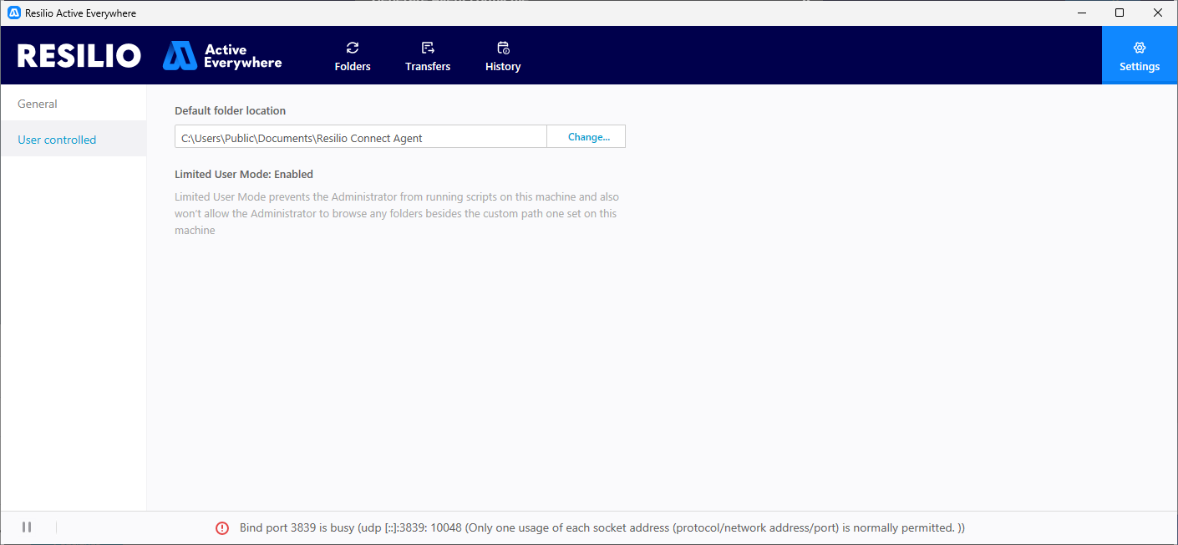Open the Folders view
Viewport: 1178px width, 545px height.
click(353, 56)
